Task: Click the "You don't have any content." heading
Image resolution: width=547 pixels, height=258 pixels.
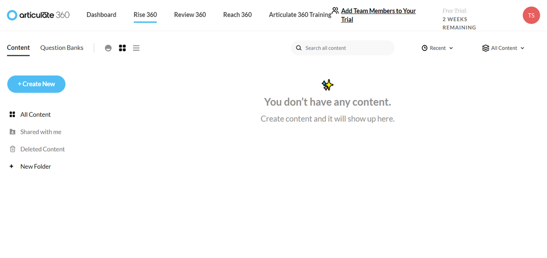Action: (327, 102)
